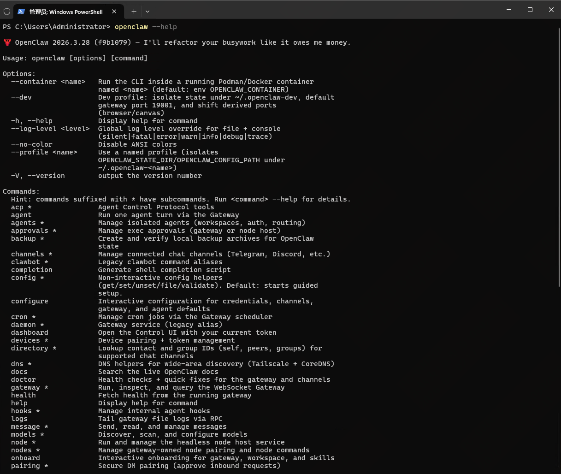Click the 'hooks *' command
561x474 pixels.
coord(25,411)
